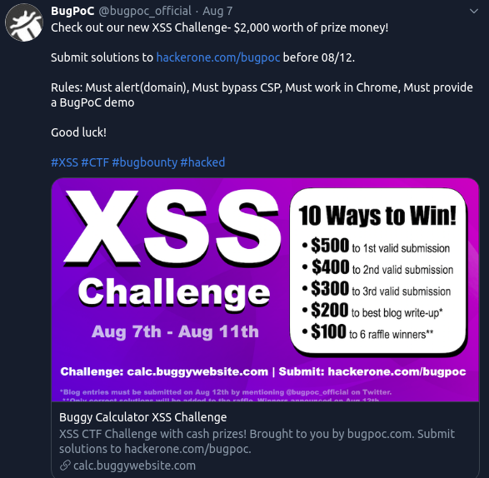The width and height of the screenshot is (489, 478).
Task: Click the 10 Ways to Win box
Action: coord(378,272)
